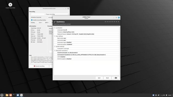173x97 pixels.
Task: Select the Keyboard layout row
Action: pyautogui.click(x=86, y=34)
